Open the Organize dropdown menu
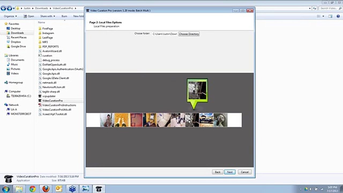343x193 pixels. [x=10, y=16]
